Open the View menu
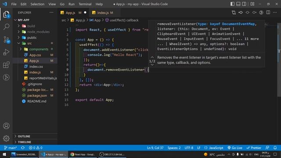Viewport: 281px width, 158px height. click(52, 4)
